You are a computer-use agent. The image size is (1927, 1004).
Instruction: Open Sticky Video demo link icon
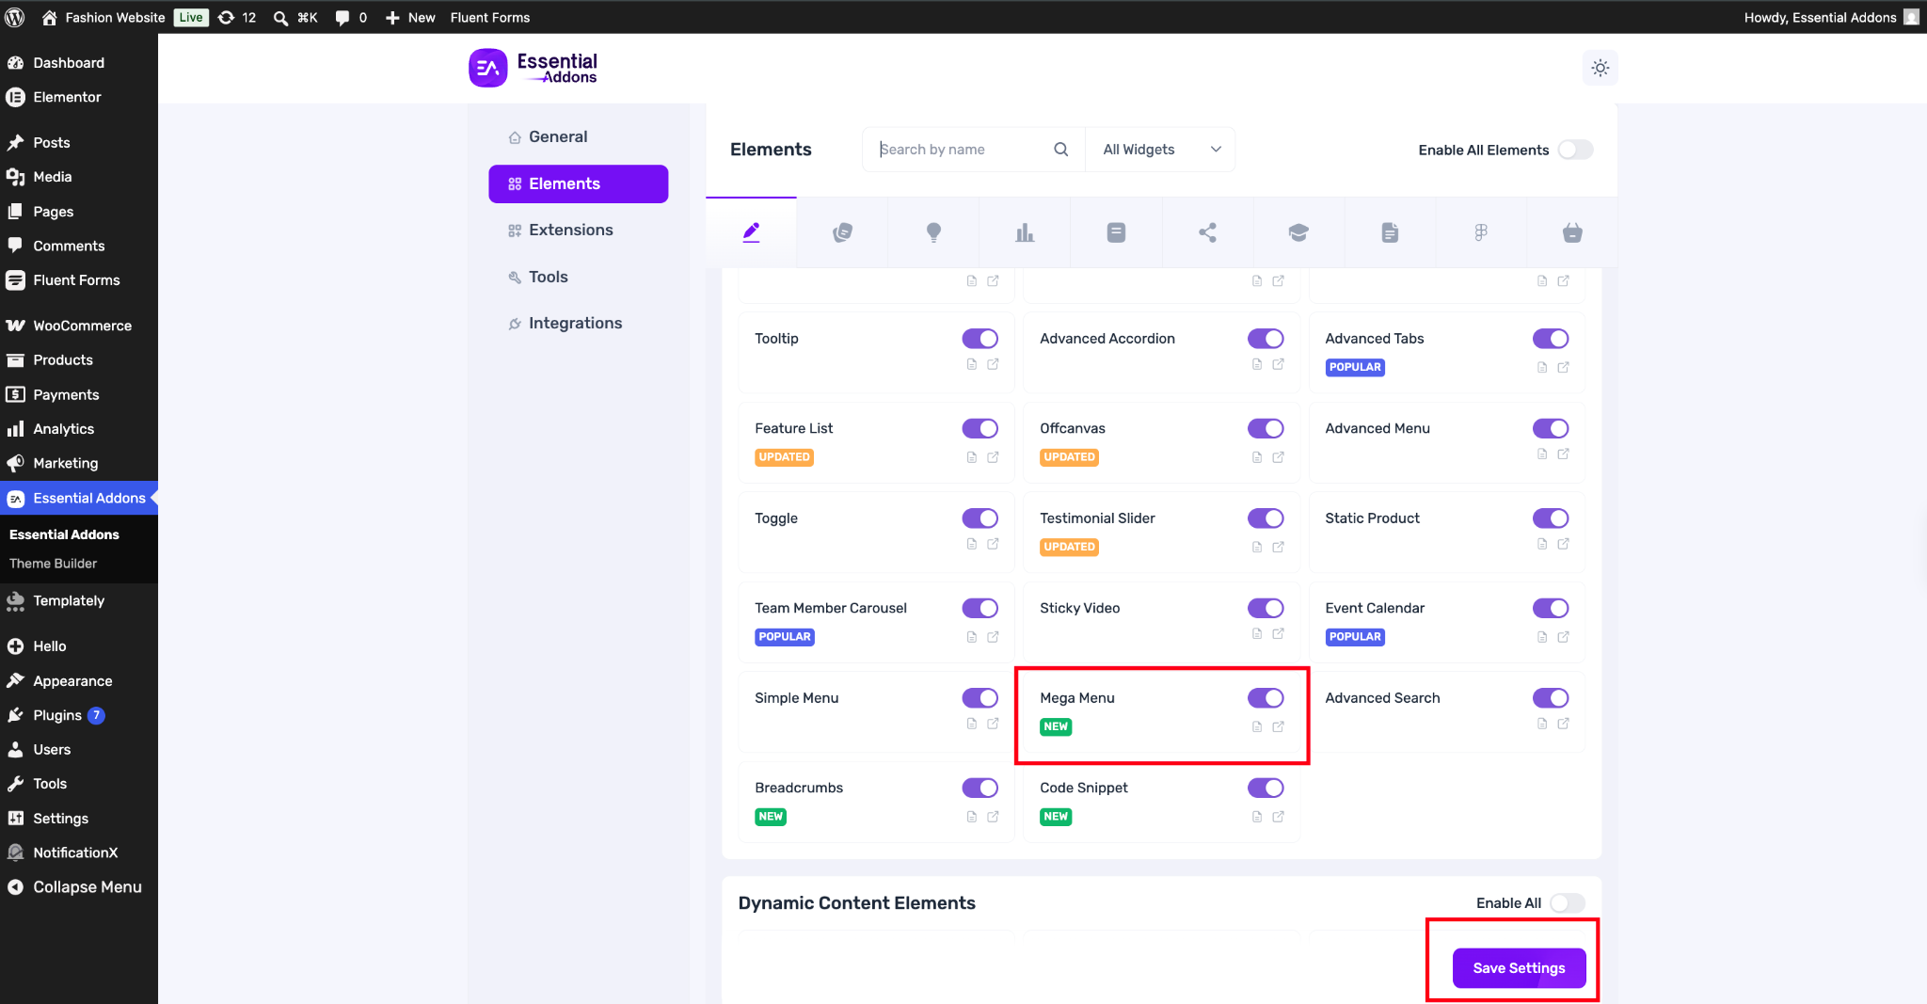point(1278,634)
